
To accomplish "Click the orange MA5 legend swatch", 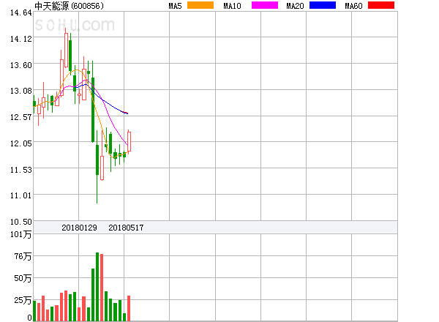I will (201, 6).
